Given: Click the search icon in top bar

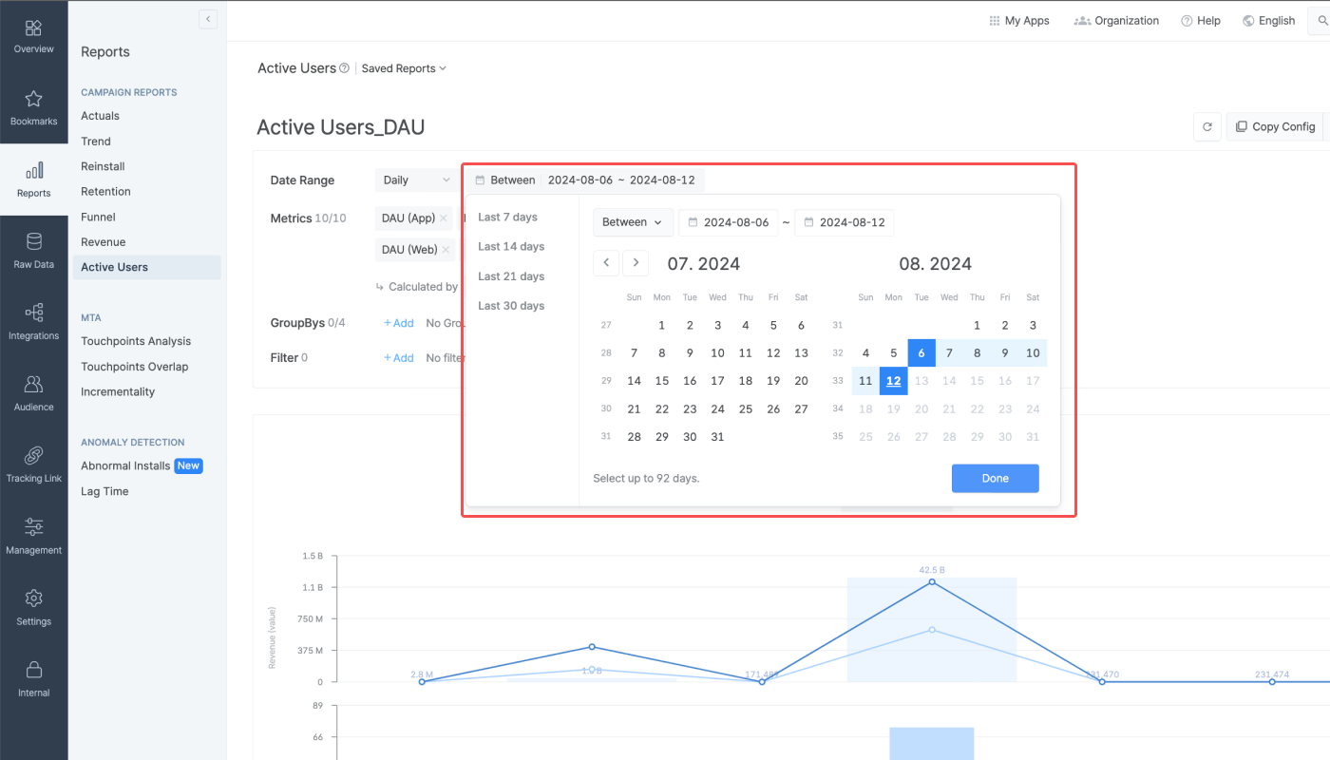Looking at the screenshot, I should 1322,21.
